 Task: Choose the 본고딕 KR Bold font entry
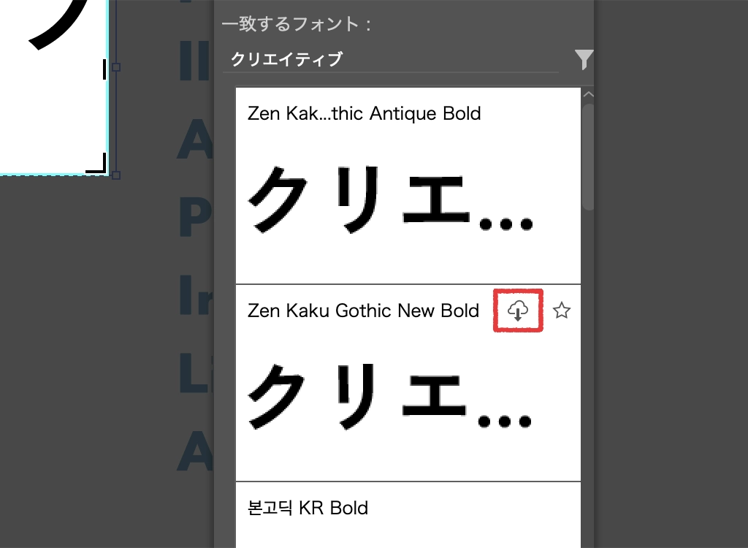click(x=308, y=508)
